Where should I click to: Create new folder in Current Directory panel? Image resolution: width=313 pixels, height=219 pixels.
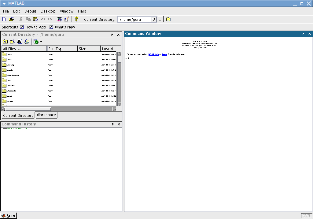tap(13, 42)
